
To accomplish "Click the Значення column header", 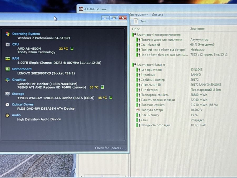I will [x=197, y=29].
